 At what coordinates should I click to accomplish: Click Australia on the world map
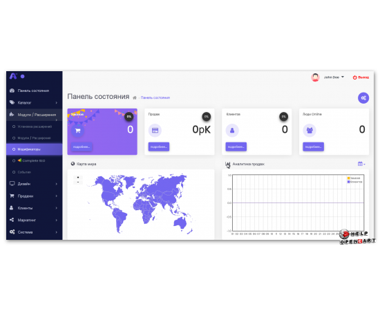[x=180, y=223]
